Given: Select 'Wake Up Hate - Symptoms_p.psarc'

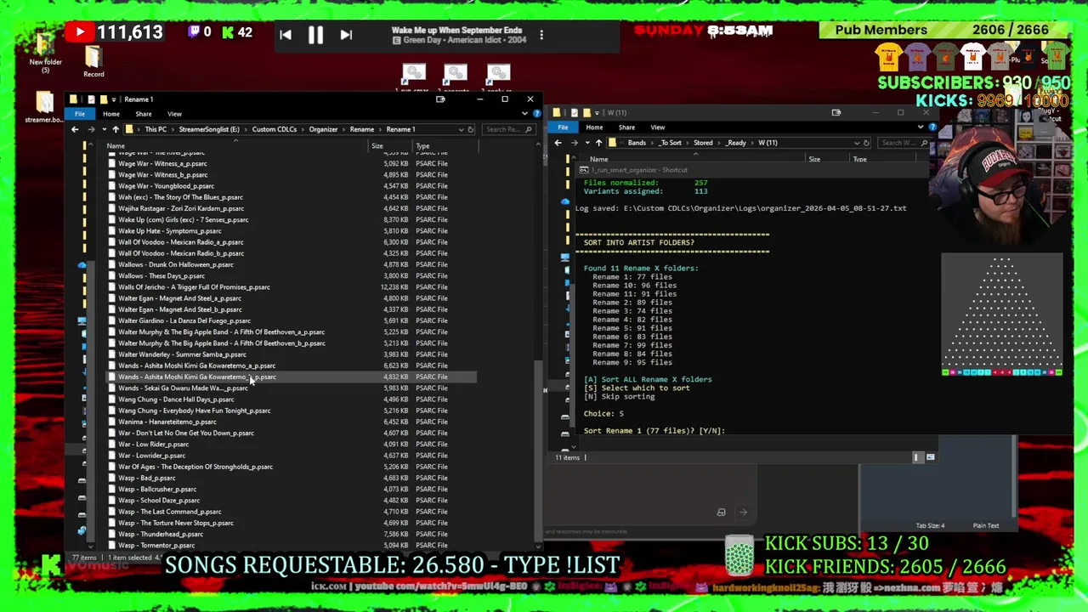Looking at the screenshot, I should point(292,230).
